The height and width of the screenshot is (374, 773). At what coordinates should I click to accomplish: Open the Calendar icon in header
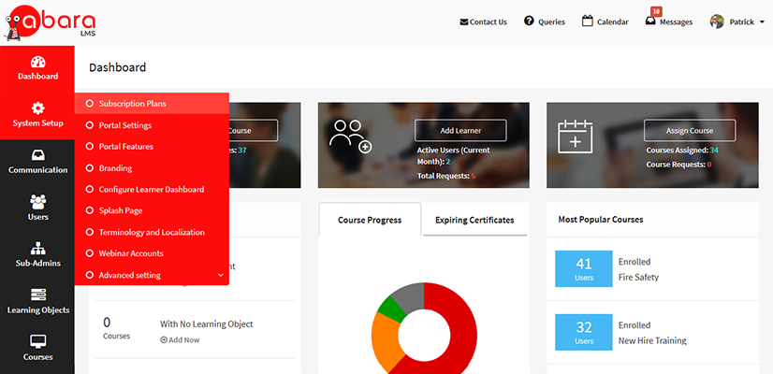587,22
